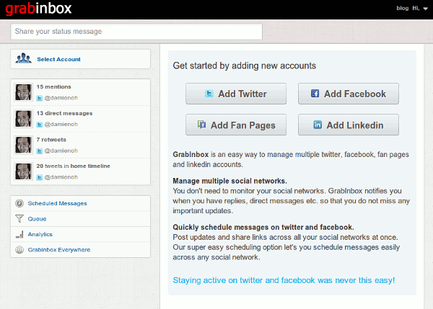Image resolution: width=433 pixels, height=309 pixels.
Task: Click the Get started by adding new accounts heading
Action: pos(245,66)
